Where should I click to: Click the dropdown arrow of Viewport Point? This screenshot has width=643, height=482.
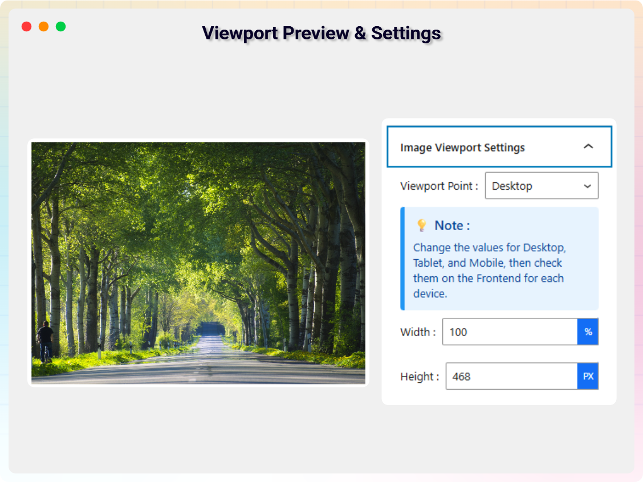coord(587,186)
